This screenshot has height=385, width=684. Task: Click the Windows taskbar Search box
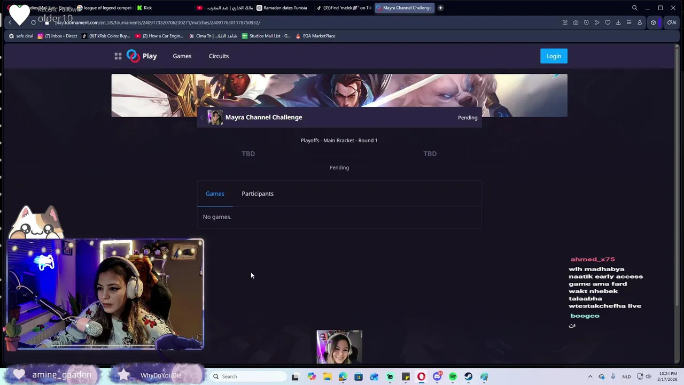point(248,376)
